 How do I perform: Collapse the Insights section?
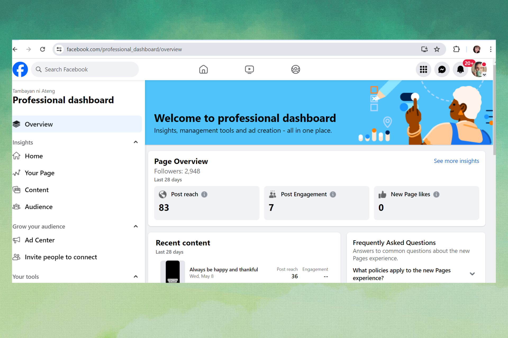(136, 142)
